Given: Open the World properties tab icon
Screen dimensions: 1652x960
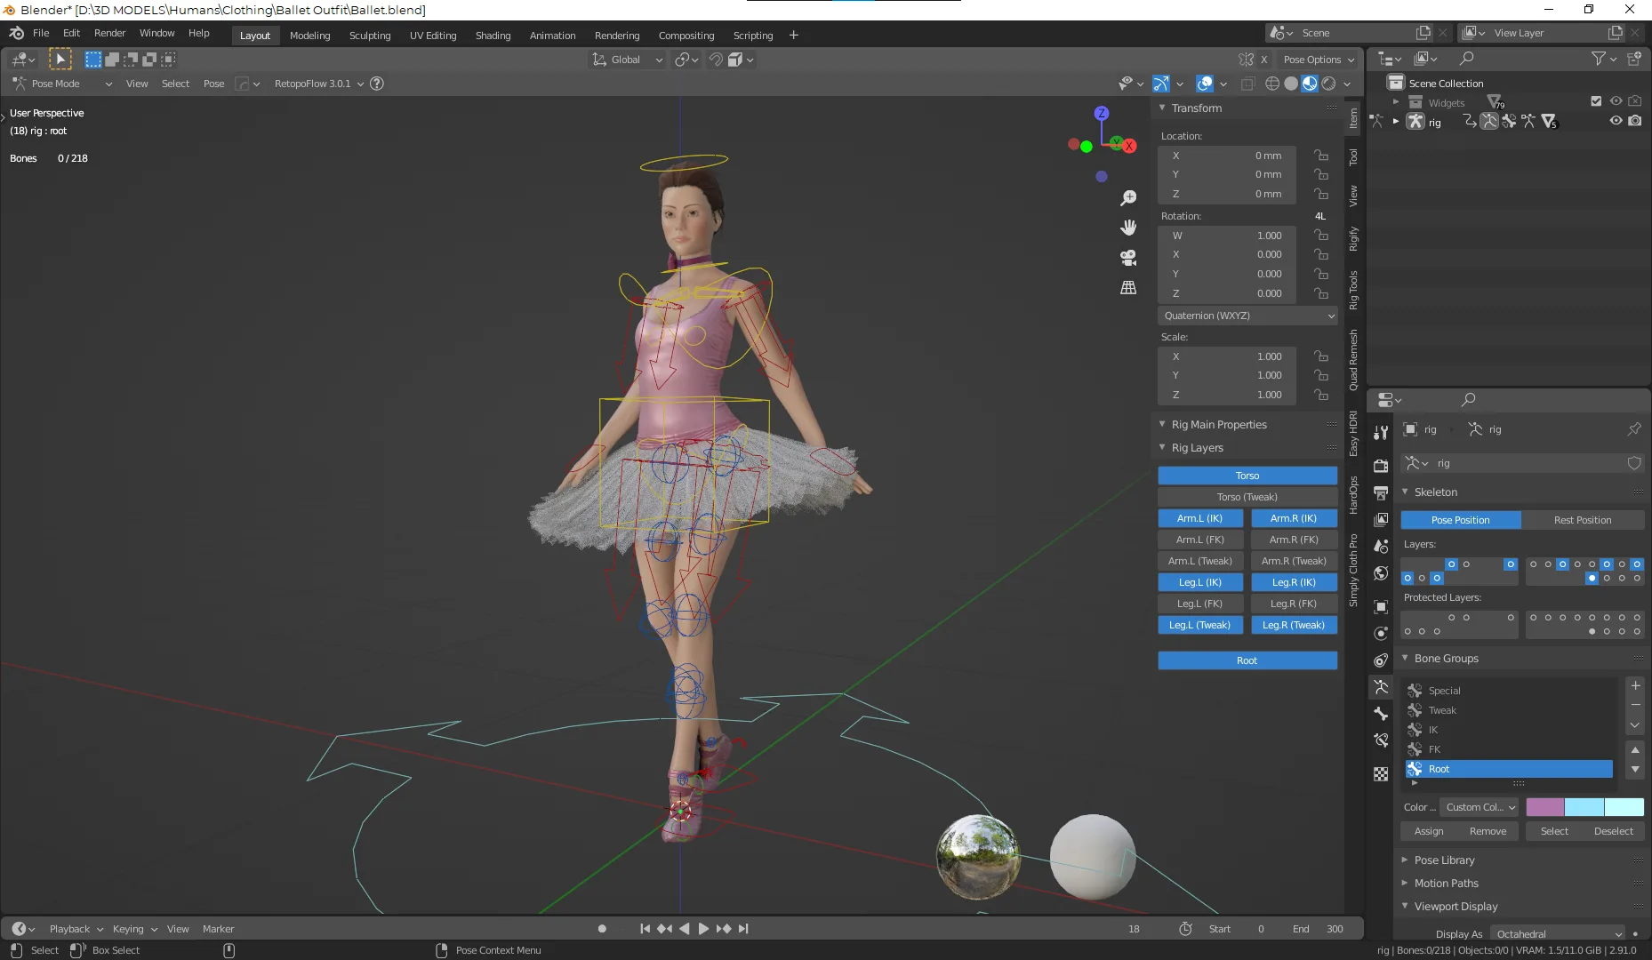Looking at the screenshot, I should (x=1381, y=573).
